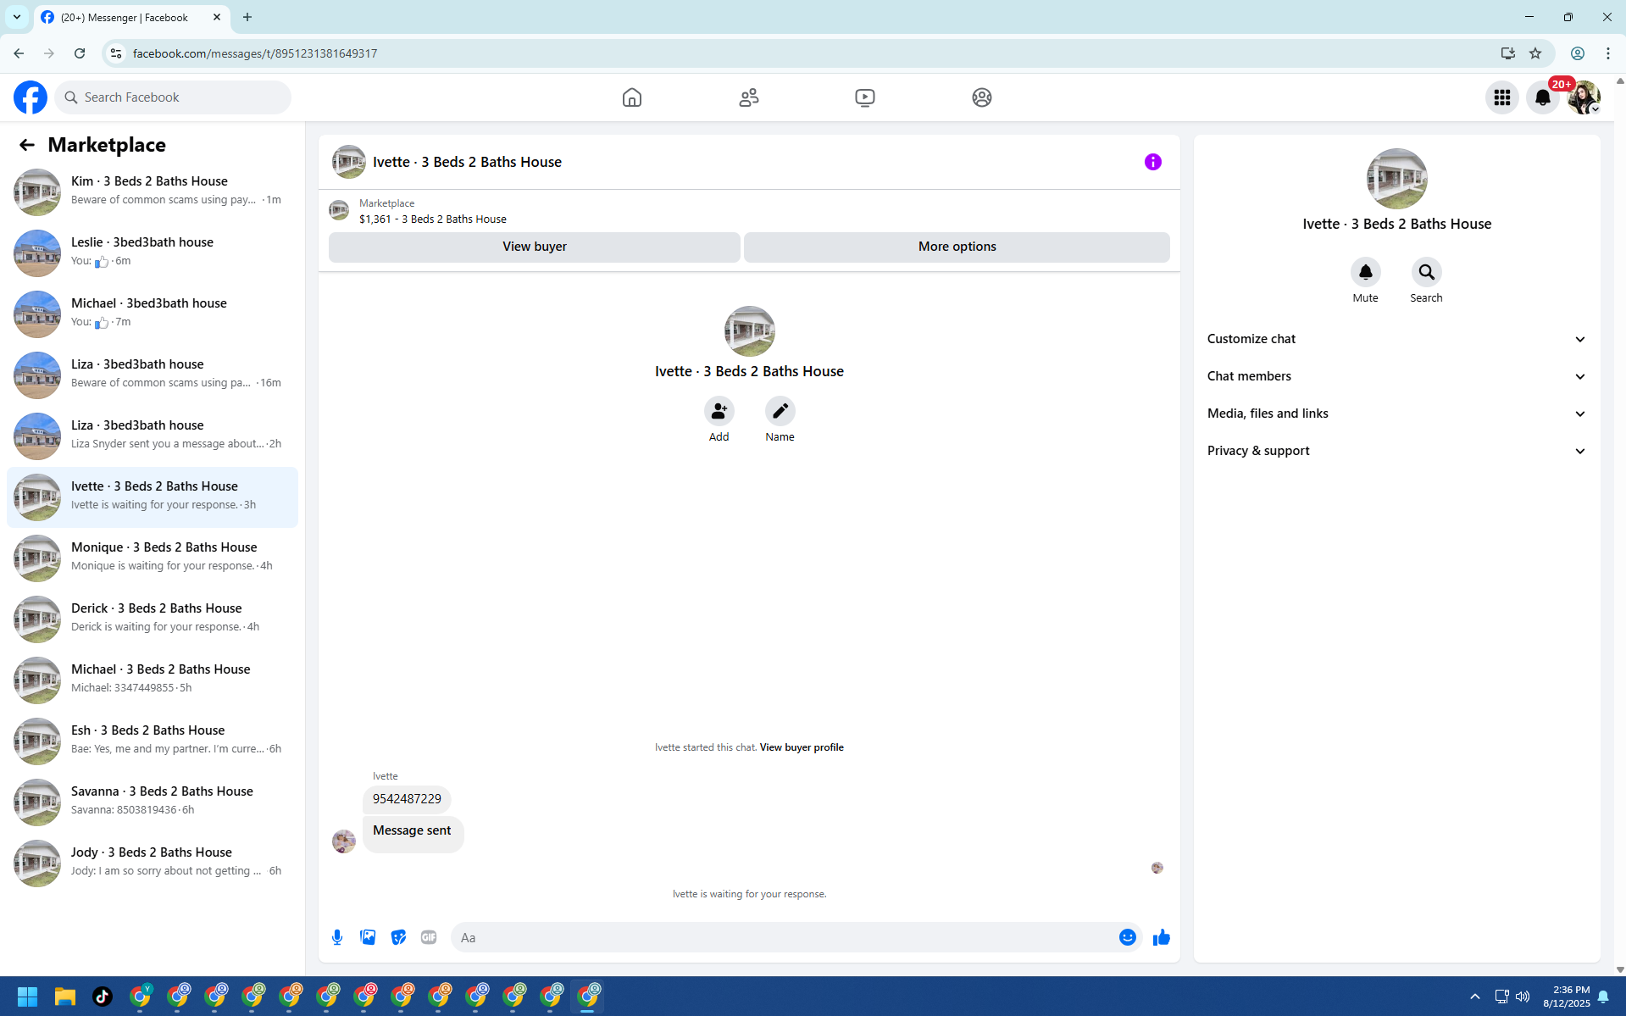
Task: Open the Chrome three-dot menu
Action: coord(1608,53)
